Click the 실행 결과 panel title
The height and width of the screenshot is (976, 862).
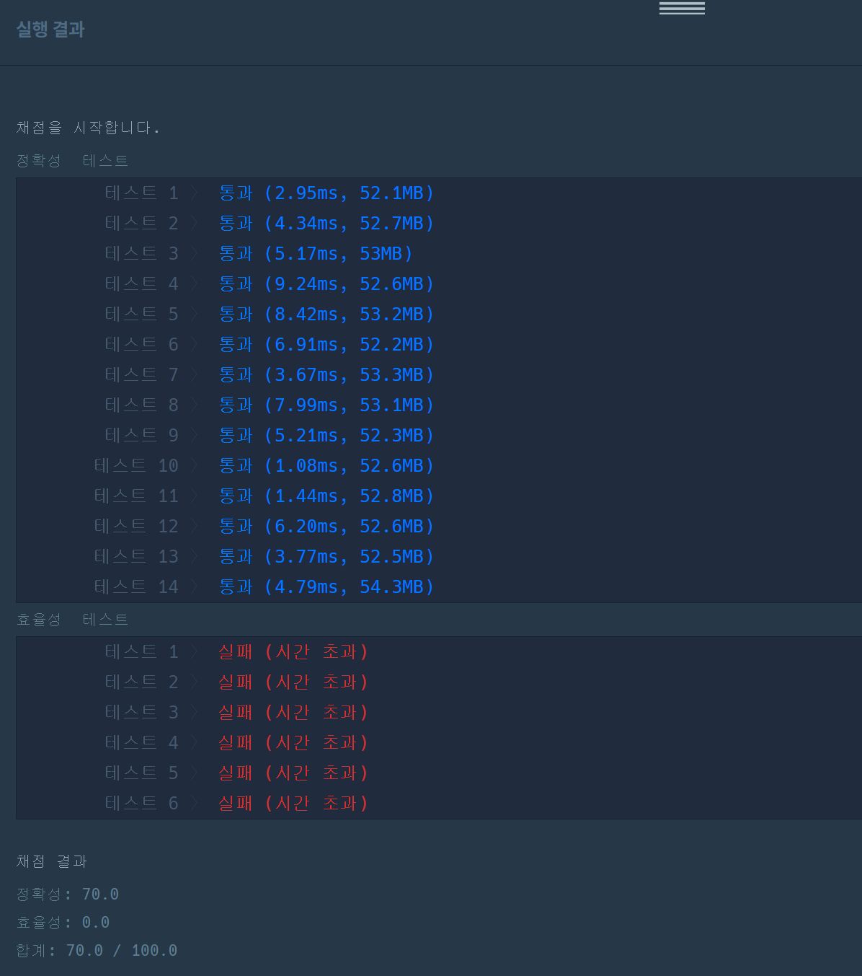tap(50, 30)
